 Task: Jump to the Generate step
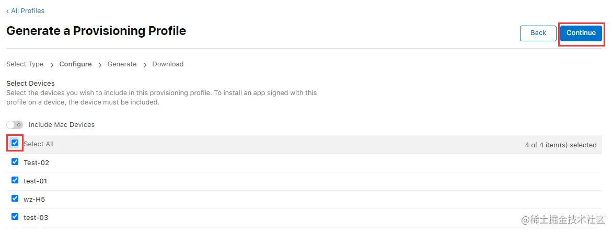click(x=122, y=64)
